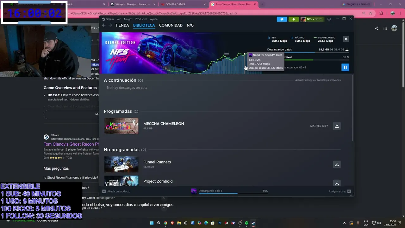Open Brave browser from taskbar
Viewport: 405px width, 228px height.
tap(172, 223)
